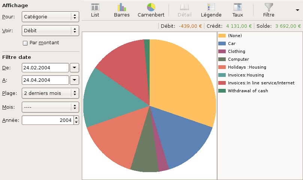Open the De date calendar picker button
303x180 pixels.
point(75,68)
